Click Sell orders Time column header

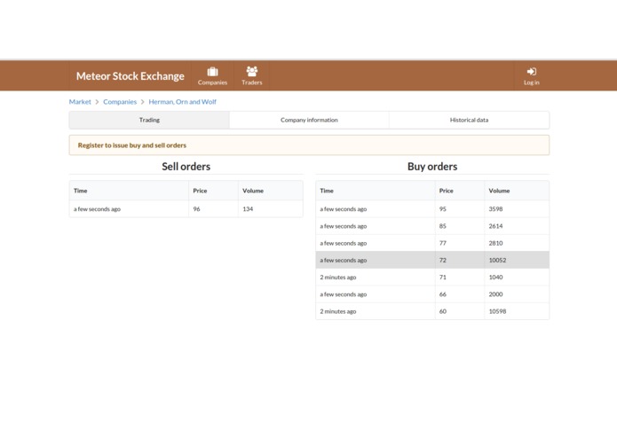point(129,191)
